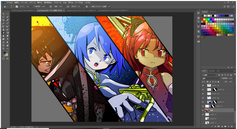Pick the red swatch in Swatches panel
The image size is (237, 129).
pos(202,19)
